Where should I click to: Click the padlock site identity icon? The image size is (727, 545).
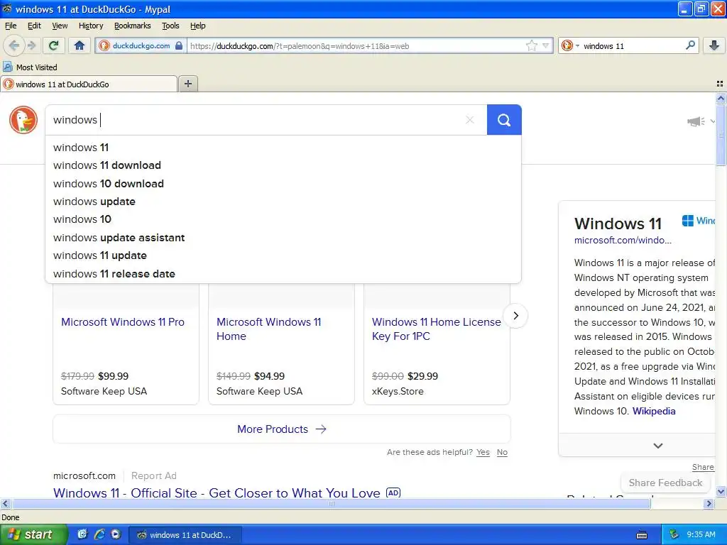[x=178, y=45]
